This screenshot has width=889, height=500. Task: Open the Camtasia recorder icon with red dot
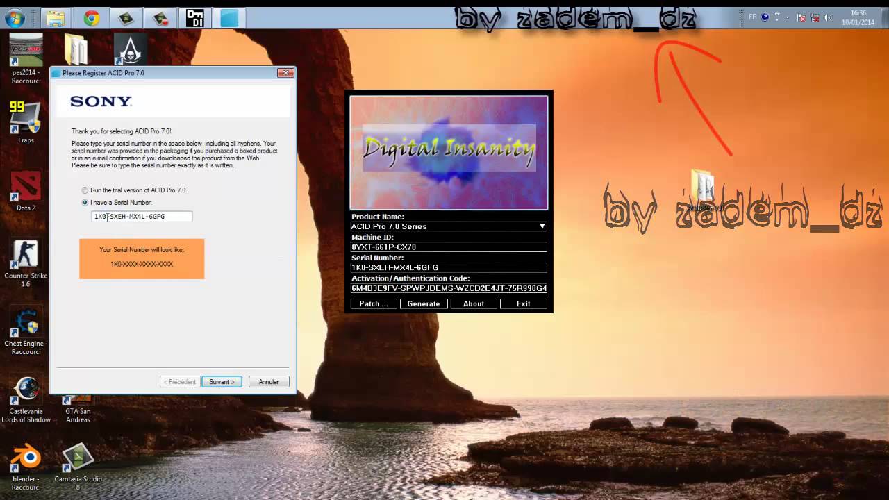[x=160, y=18]
